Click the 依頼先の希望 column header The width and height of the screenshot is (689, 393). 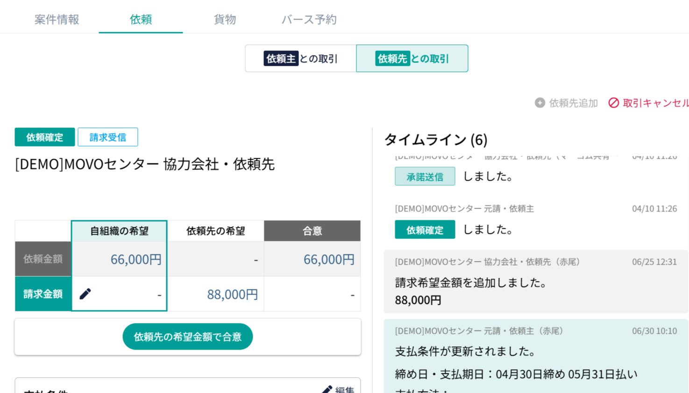click(x=216, y=231)
